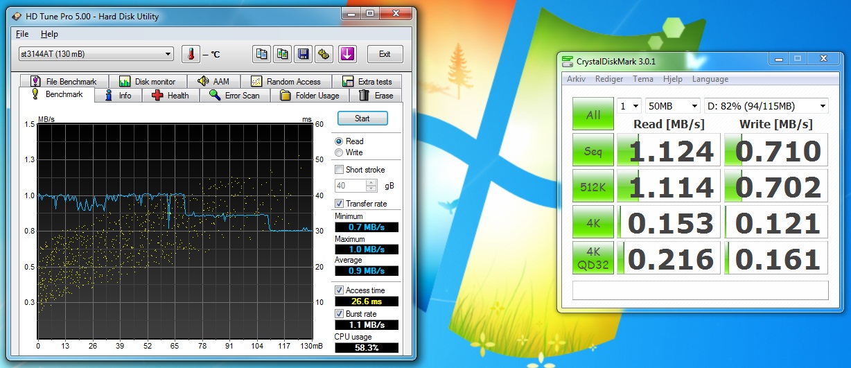Open the AAM tab
Viewport: 851px width, 368px height.
tap(213, 82)
